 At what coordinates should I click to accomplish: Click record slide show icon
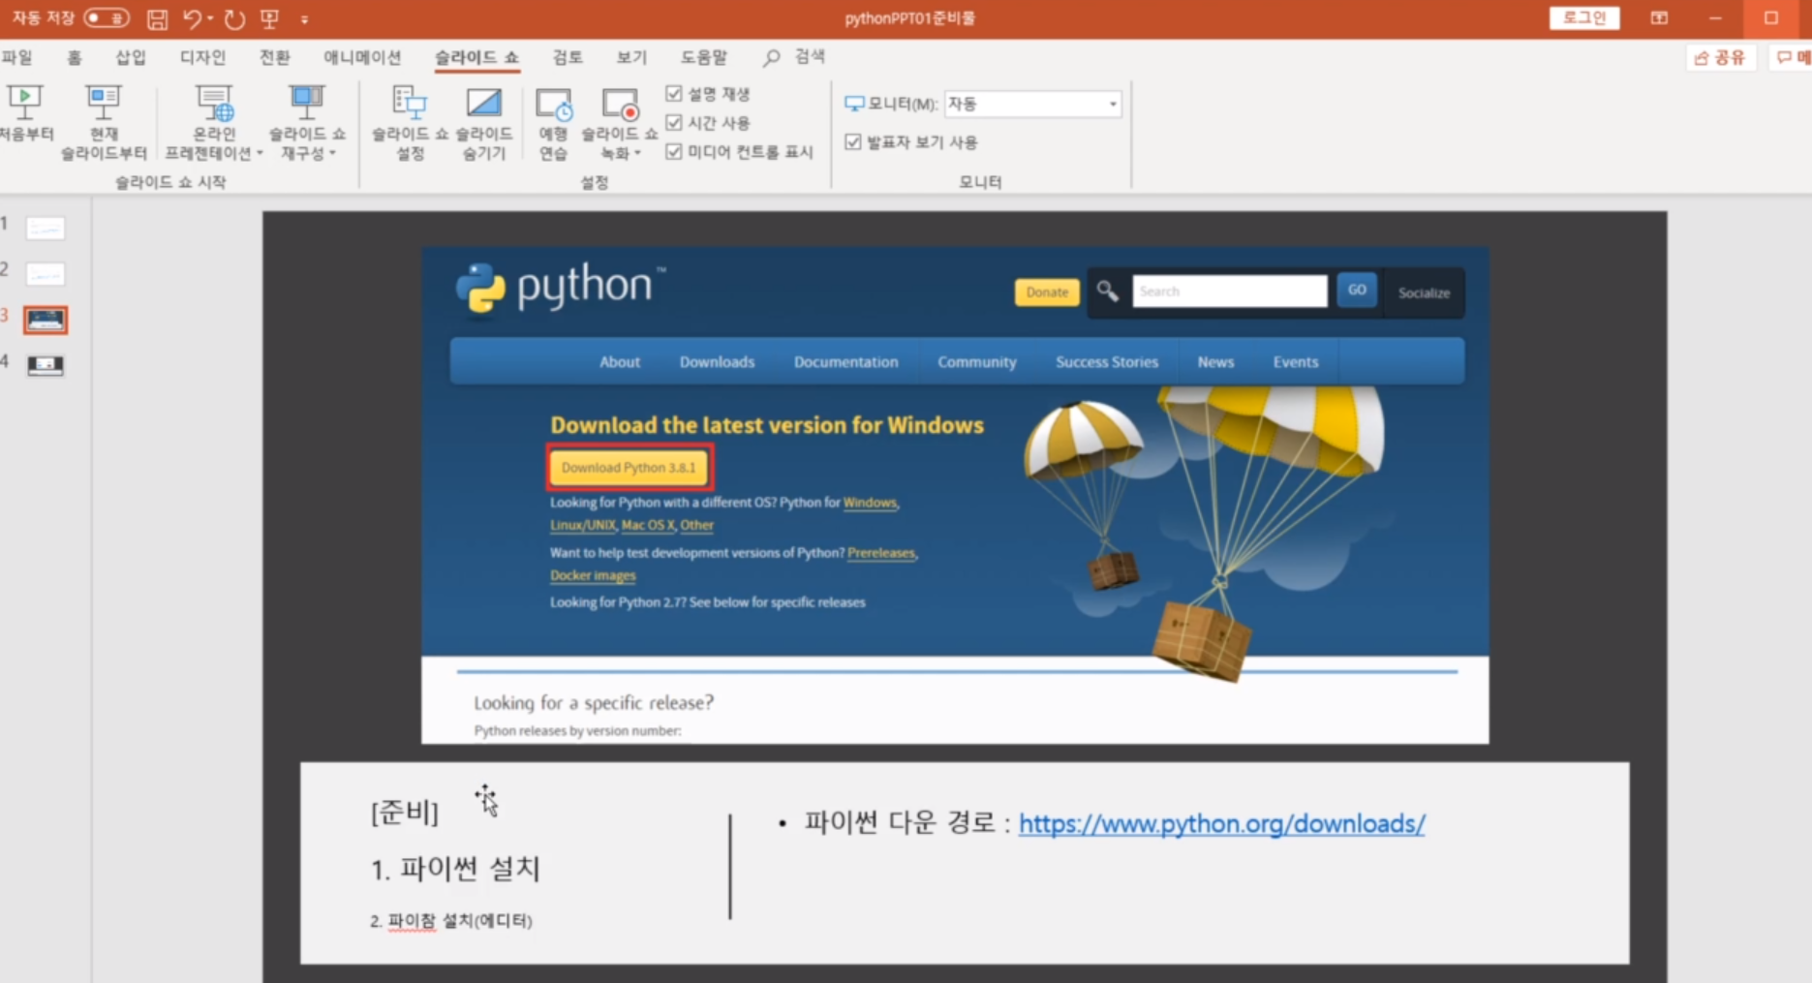pos(620,104)
